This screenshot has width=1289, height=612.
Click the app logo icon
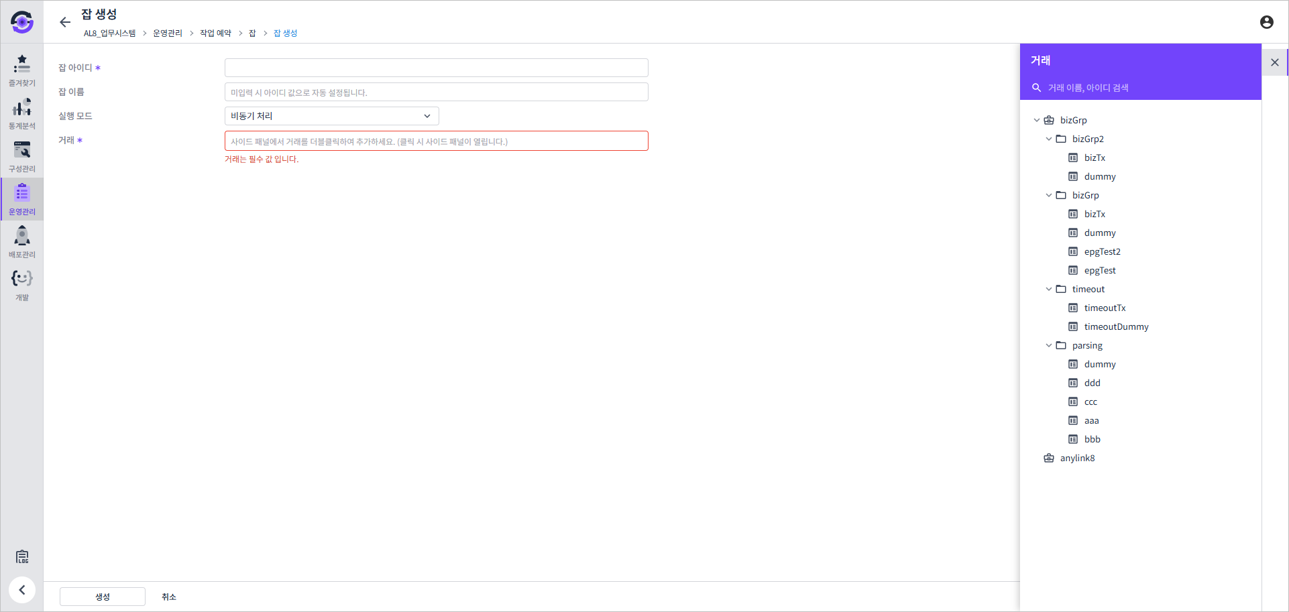22,22
